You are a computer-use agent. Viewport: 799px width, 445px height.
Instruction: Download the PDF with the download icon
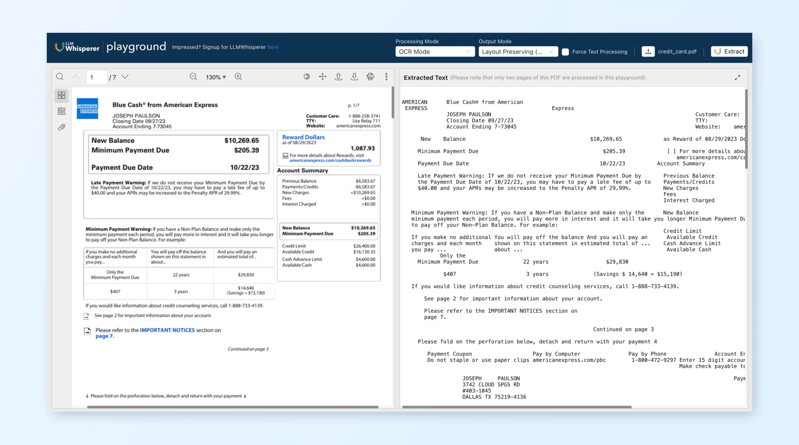355,77
